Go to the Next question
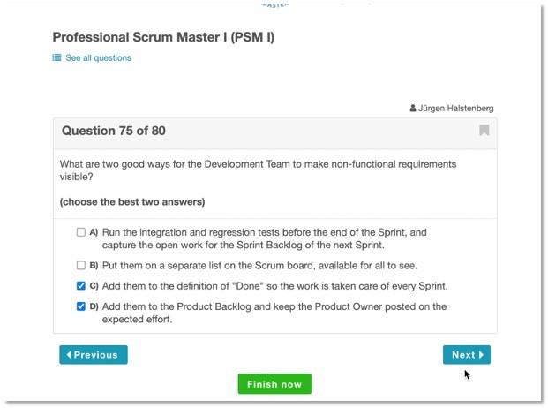548x408 pixels. coord(466,355)
